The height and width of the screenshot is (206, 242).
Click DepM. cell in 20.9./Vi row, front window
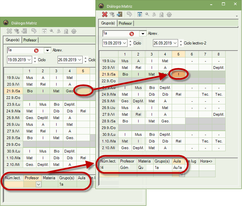[x=219, y=68]
